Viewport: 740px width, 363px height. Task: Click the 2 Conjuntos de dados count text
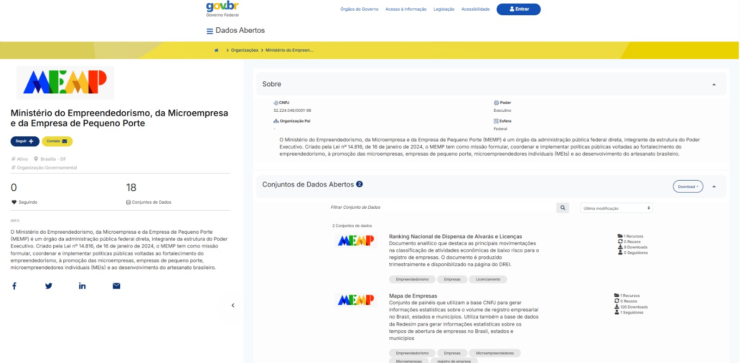(x=352, y=226)
